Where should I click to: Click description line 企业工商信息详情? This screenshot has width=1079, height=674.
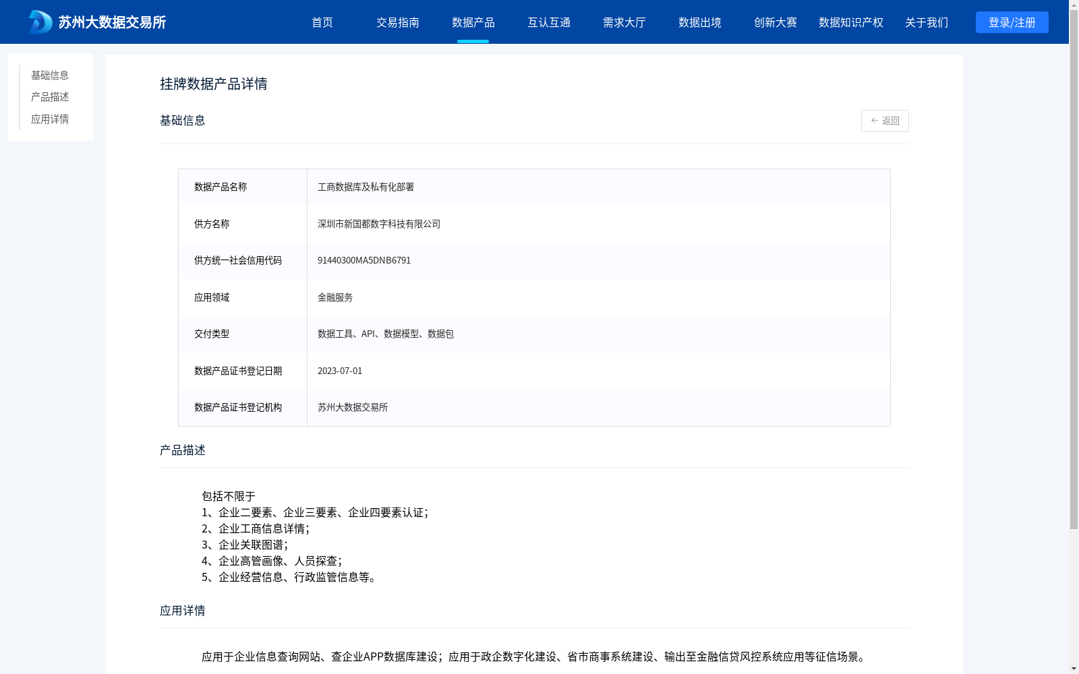coord(256,528)
